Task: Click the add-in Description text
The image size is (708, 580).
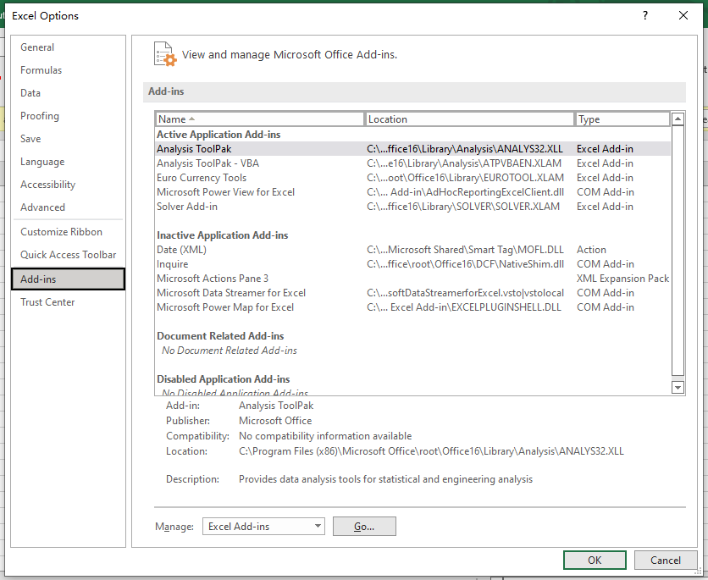Action: (385, 479)
